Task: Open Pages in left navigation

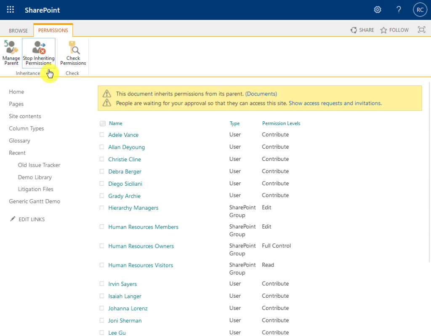Action: [x=16, y=104]
